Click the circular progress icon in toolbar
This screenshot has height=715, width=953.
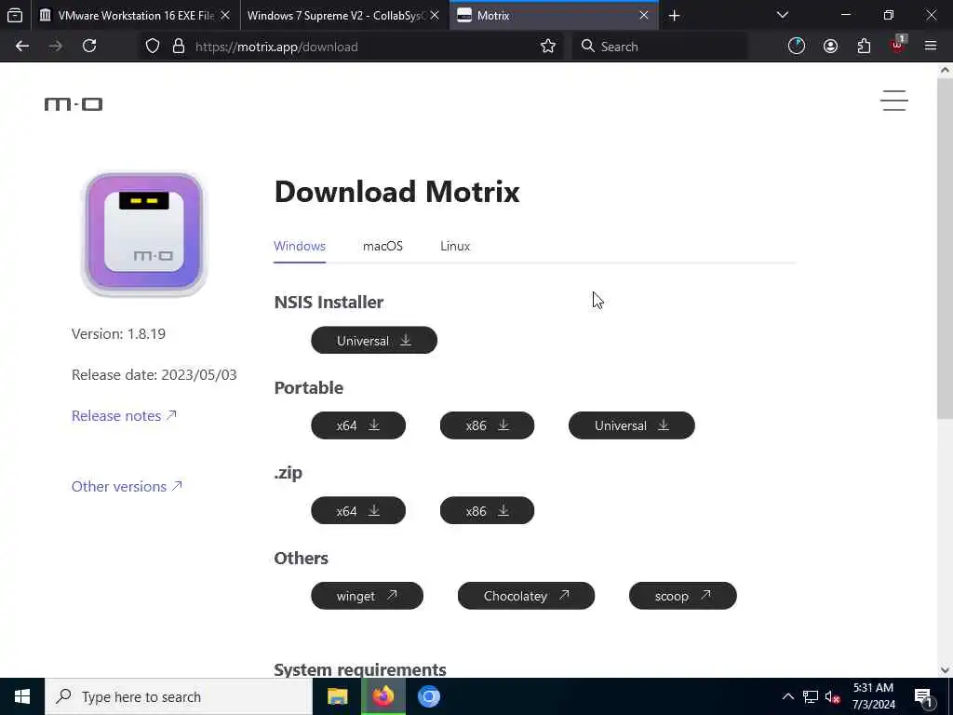tap(797, 47)
